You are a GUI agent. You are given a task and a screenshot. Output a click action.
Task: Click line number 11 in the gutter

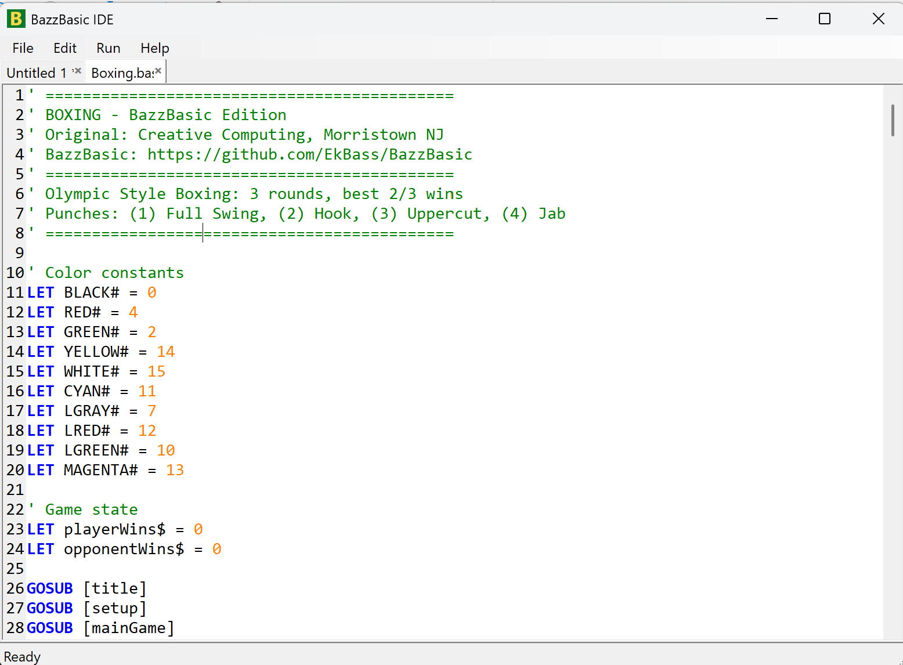pos(15,292)
